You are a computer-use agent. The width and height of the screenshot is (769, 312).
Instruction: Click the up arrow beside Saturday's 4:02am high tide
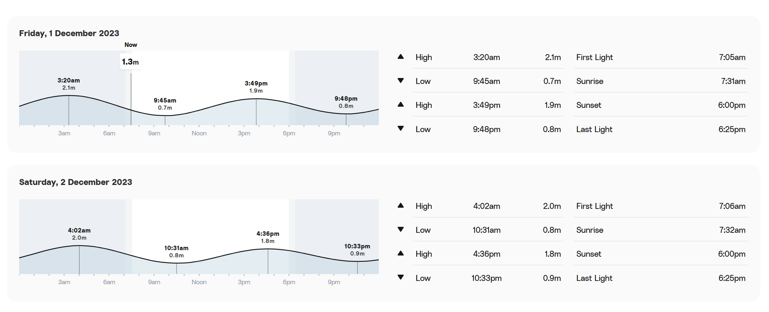(x=401, y=206)
